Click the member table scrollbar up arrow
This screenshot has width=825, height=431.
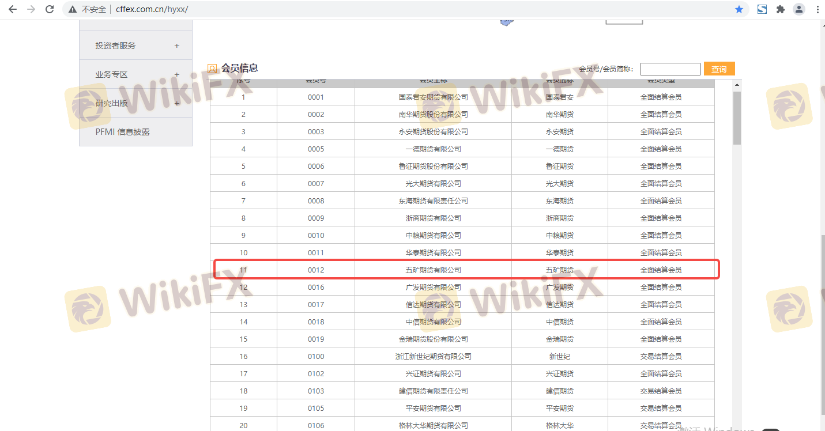737,84
